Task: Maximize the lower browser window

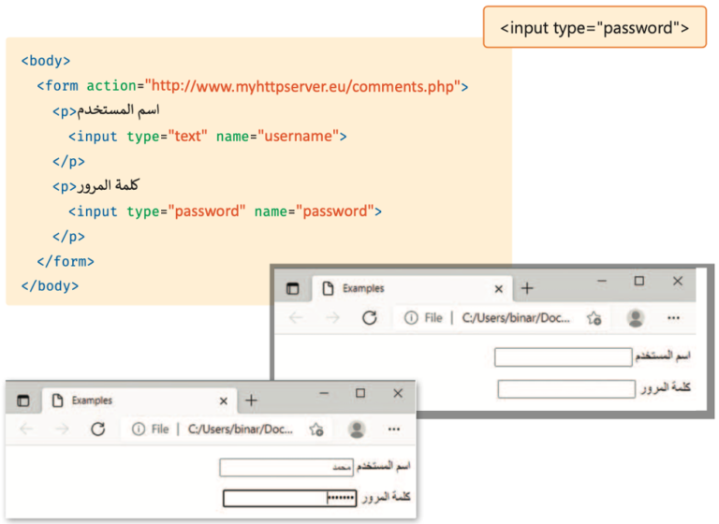Action: click(360, 393)
